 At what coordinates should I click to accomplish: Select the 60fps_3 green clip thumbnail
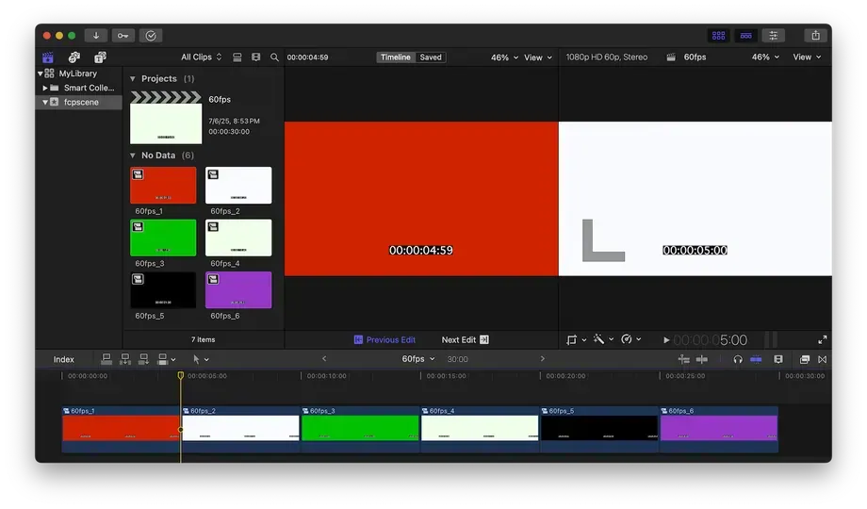pyautogui.click(x=163, y=238)
